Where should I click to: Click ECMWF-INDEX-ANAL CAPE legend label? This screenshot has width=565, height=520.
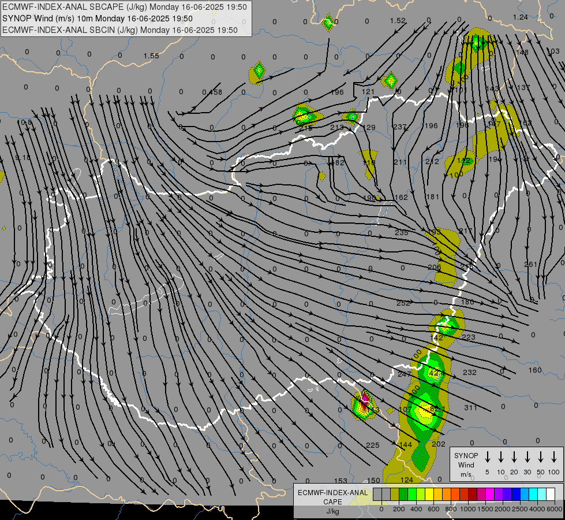click(x=332, y=497)
